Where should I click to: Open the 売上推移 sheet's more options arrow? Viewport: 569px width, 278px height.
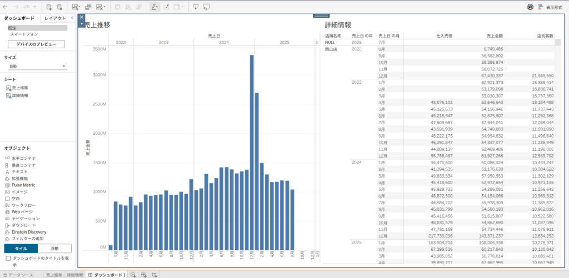[82, 23]
